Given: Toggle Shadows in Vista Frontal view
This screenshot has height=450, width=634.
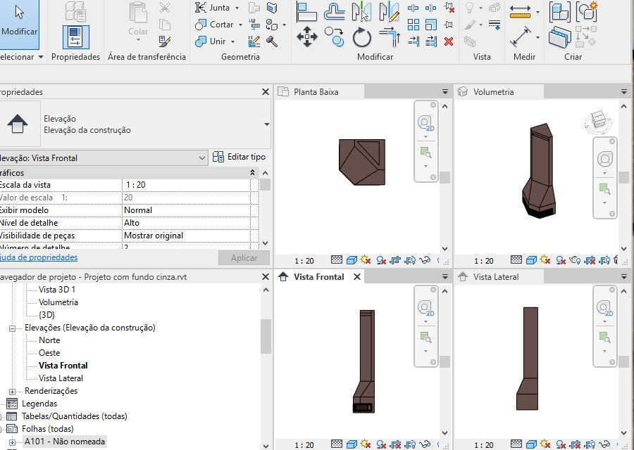Looking at the screenshot, I should click(x=381, y=445).
